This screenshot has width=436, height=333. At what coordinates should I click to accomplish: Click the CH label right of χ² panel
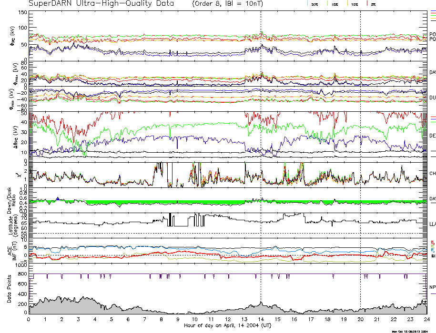coord(433,174)
